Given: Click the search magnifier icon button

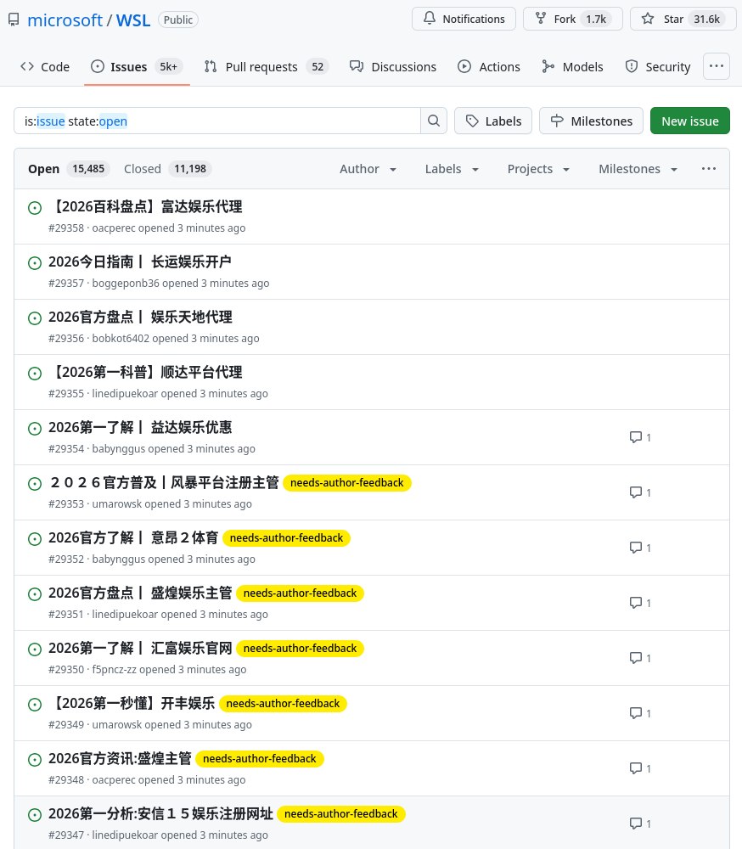Looking at the screenshot, I should coord(433,121).
